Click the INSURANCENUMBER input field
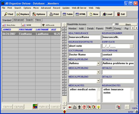Image resolution: width=139 pixels, height=114 pixels. pyautogui.click(x=118, y=37)
